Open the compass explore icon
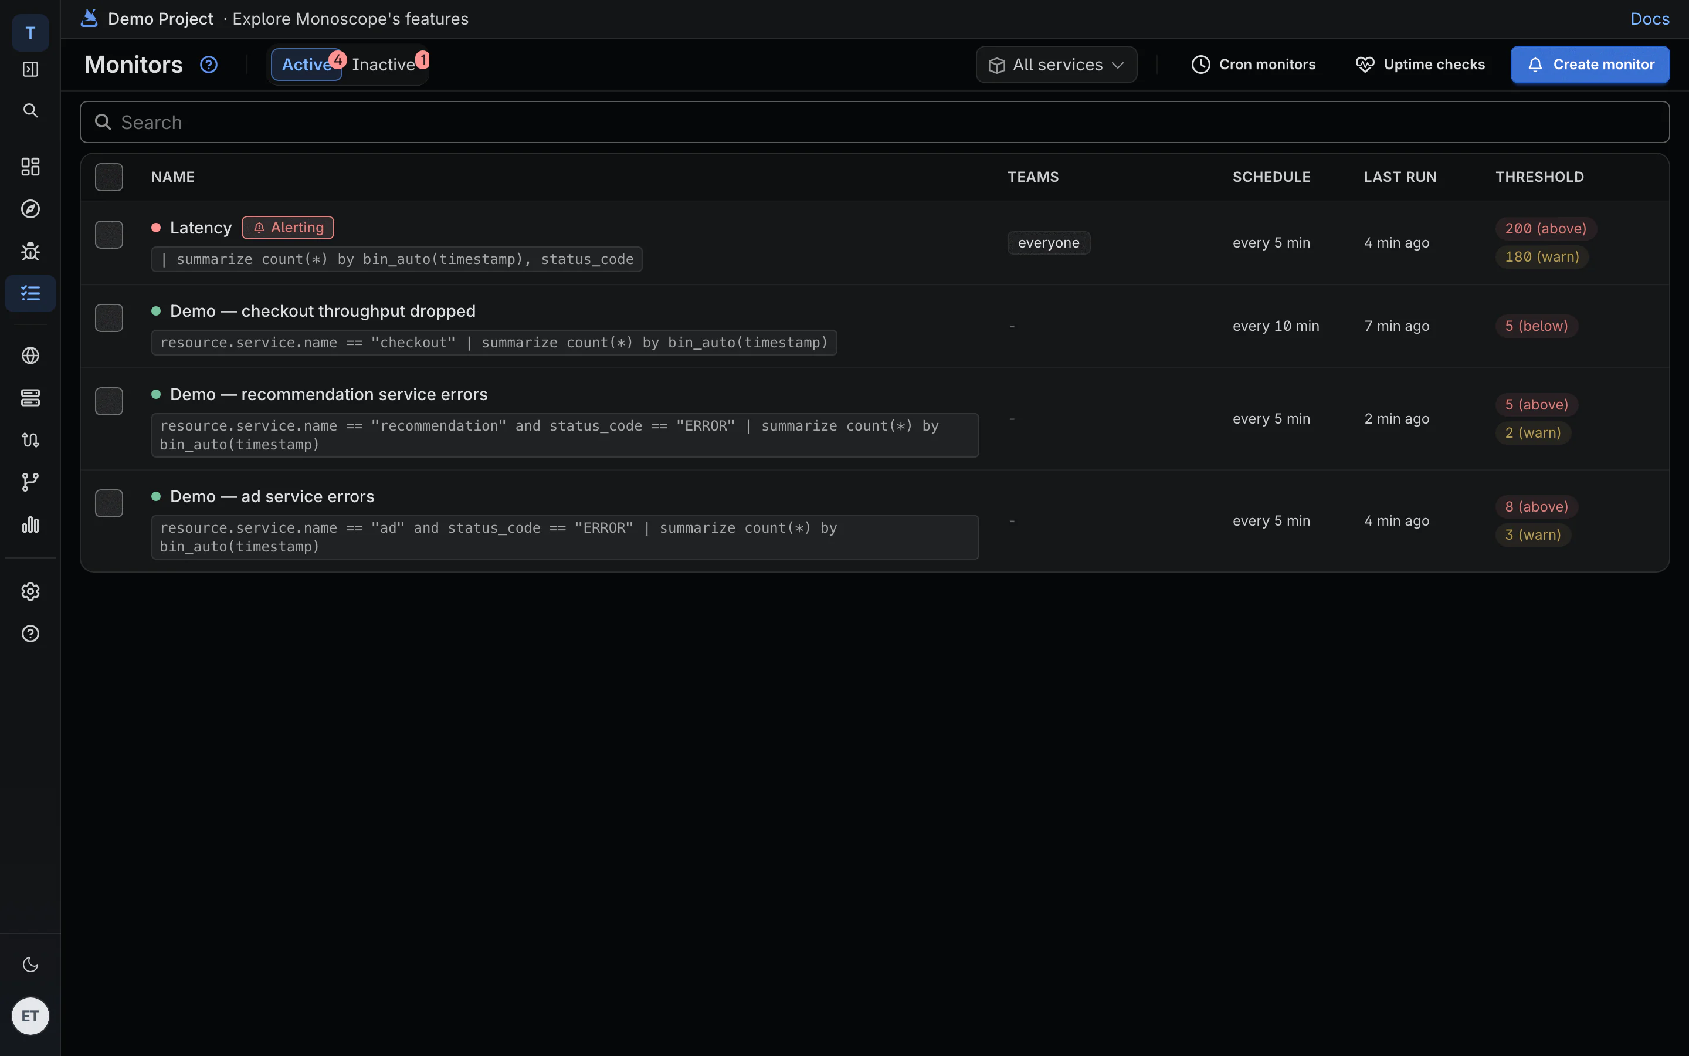 [x=30, y=209]
